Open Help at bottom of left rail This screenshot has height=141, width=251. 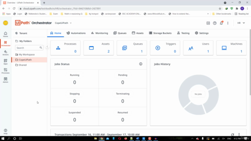pyautogui.click(x=5, y=132)
